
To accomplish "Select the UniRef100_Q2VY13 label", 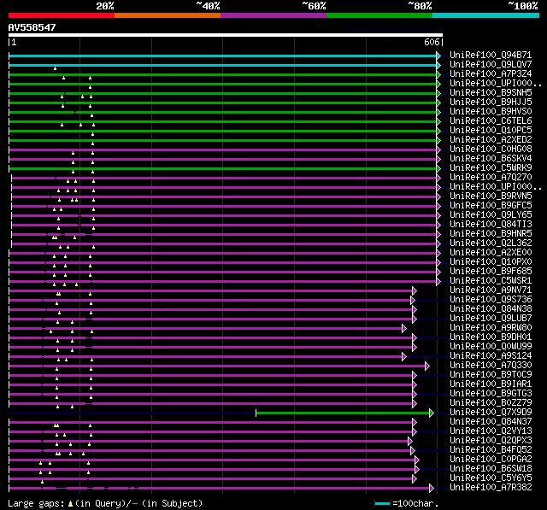I will coord(491,431).
